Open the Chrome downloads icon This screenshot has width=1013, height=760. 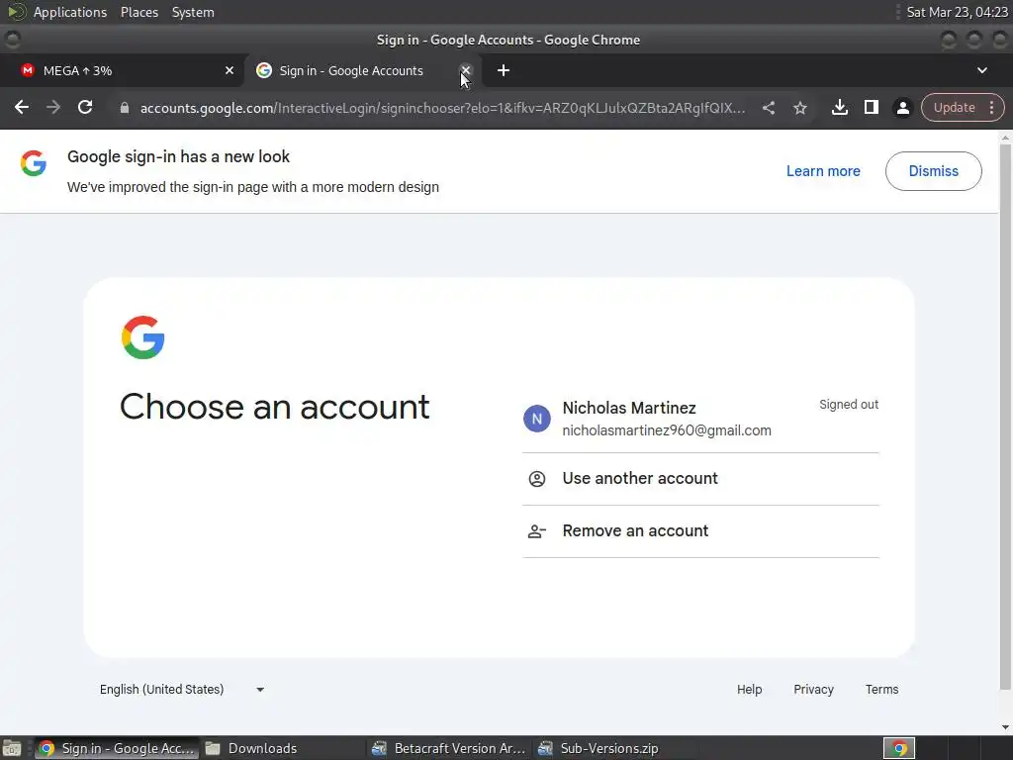click(x=839, y=107)
